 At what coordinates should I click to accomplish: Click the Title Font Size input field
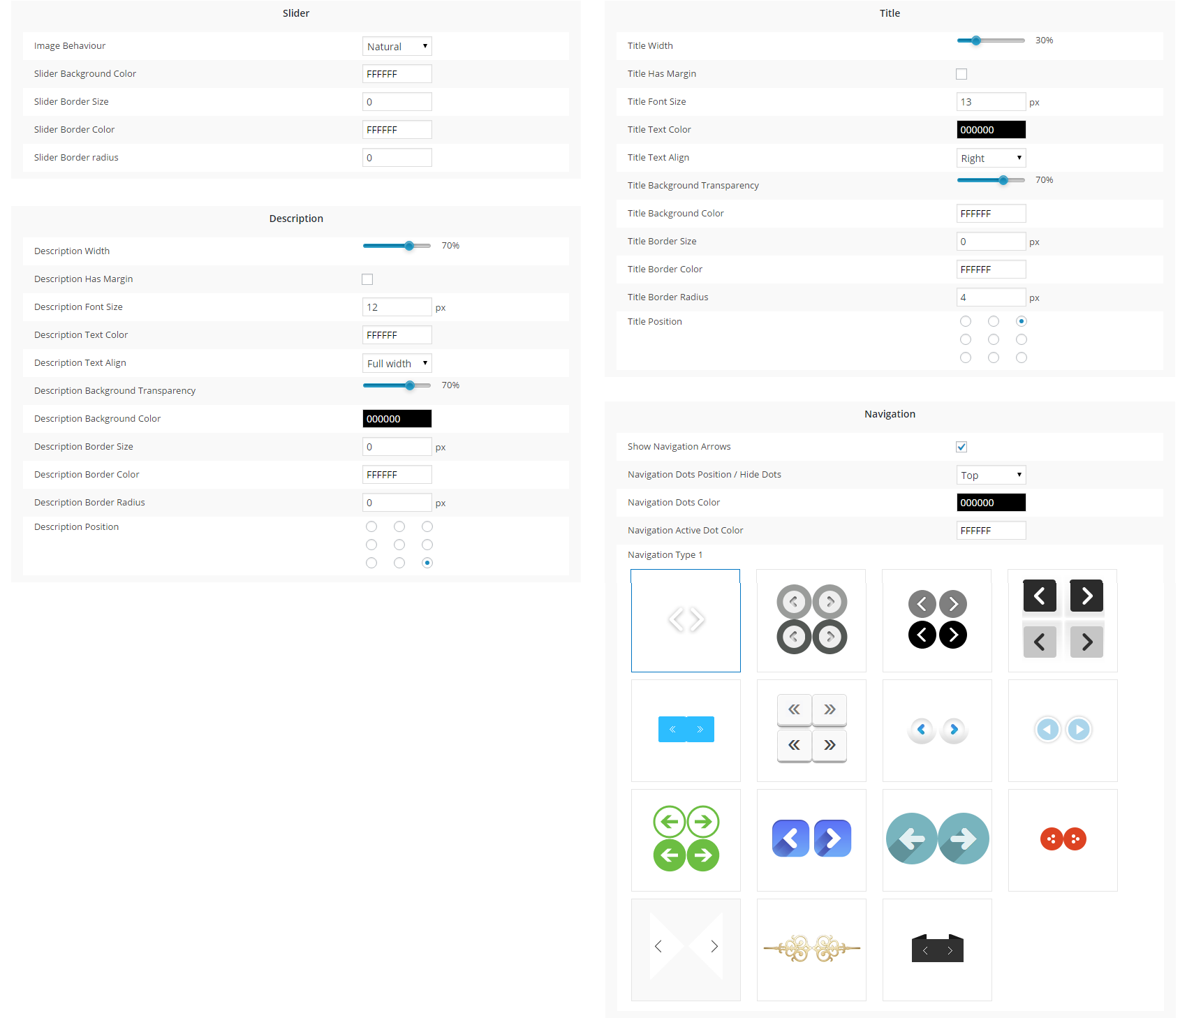click(991, 102)
